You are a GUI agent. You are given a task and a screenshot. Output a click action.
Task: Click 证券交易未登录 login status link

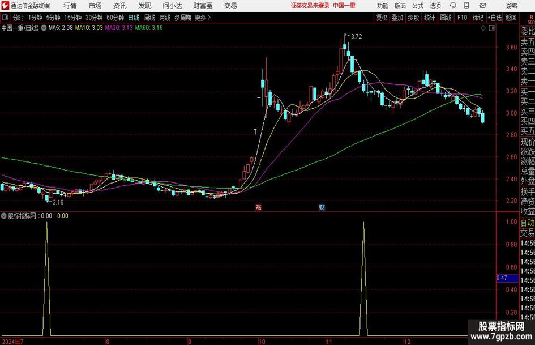click(x=310, y=6)
